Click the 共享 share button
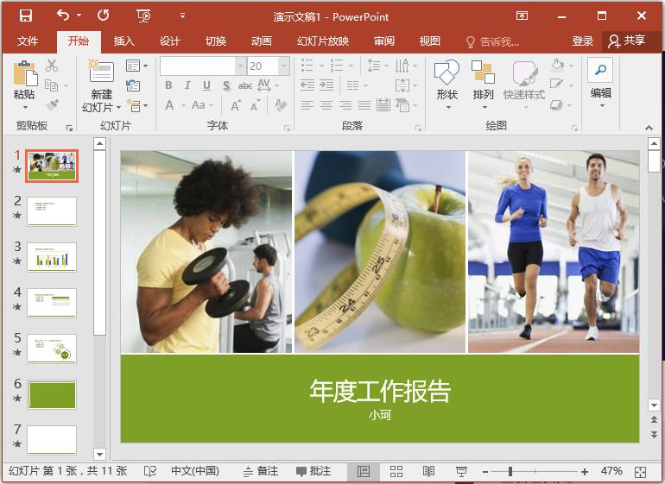This screenshot has height=484, width=665. (x=627, y=41)
